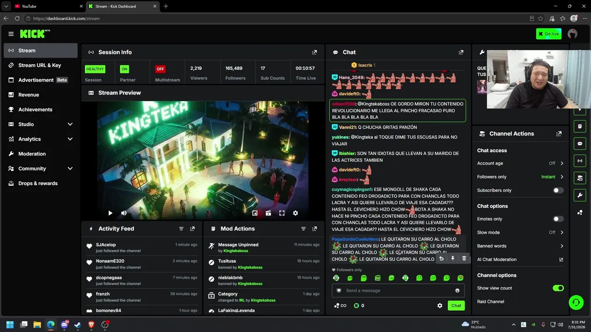Open the notes widget in right sidebar
The width and height of the screenshot is (591, 332).
(580, 126)
